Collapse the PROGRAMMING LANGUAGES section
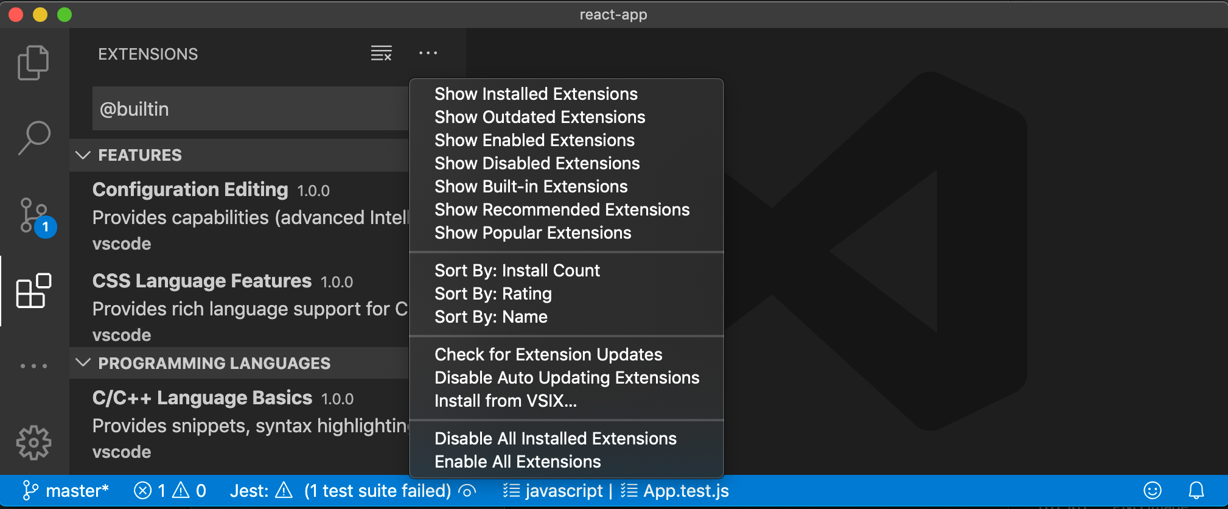The image size is (1228, 509). tap(239, 363)
